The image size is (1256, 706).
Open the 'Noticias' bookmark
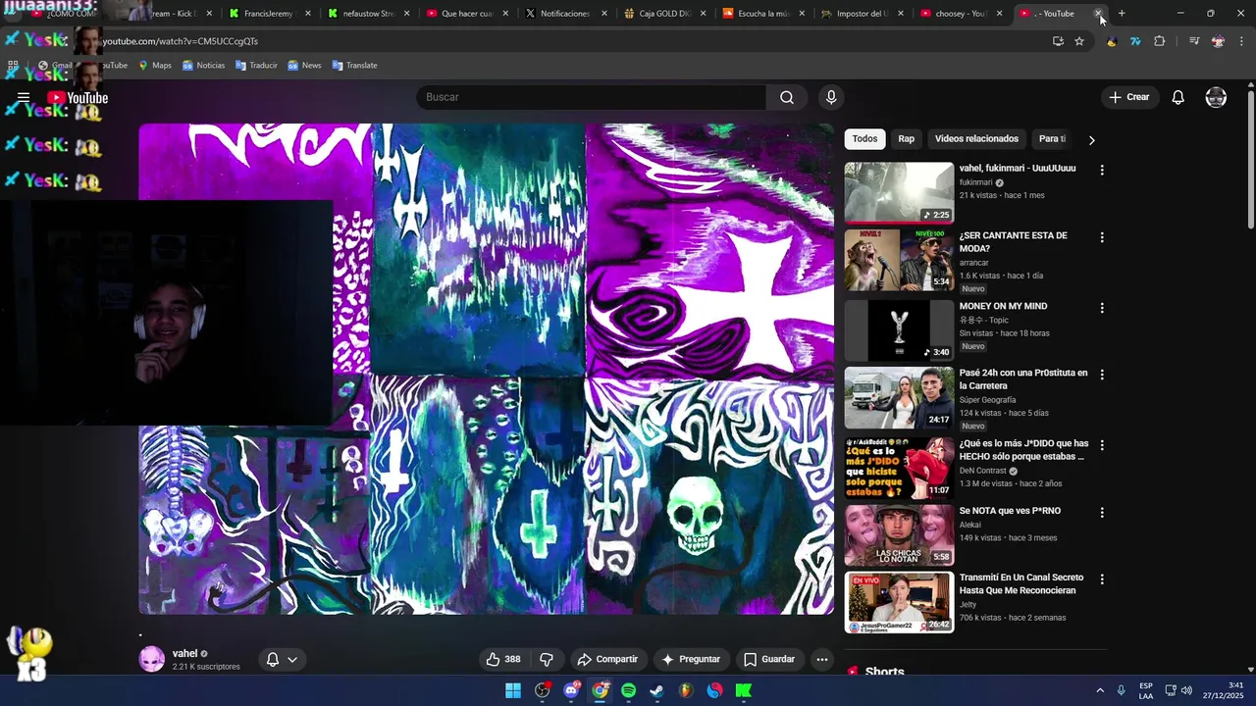pyautogui.click(x=203, y=66)
